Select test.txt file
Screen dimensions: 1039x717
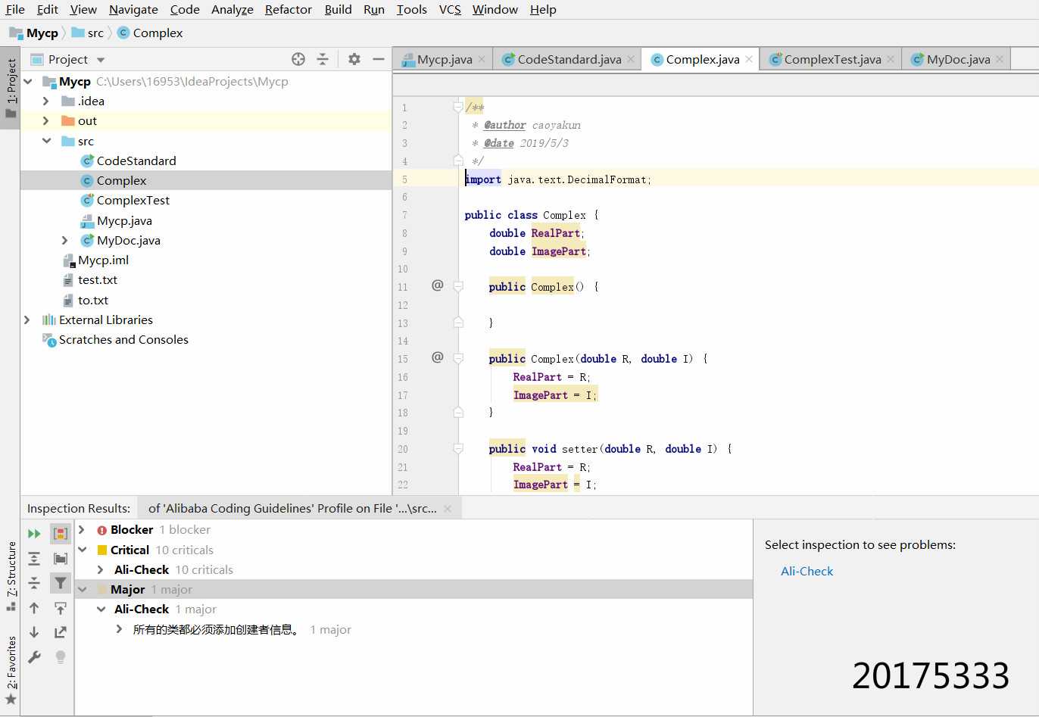(98, 279)
